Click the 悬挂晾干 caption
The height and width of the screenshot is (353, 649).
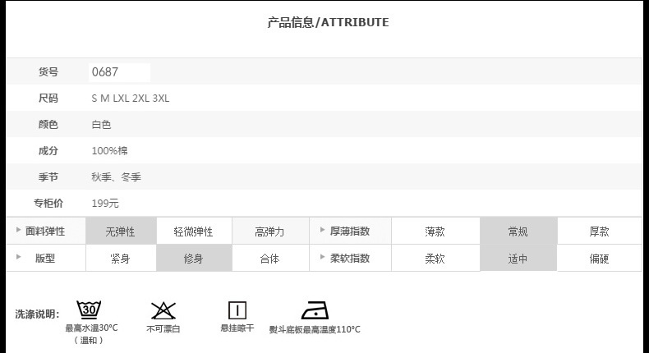237,328
